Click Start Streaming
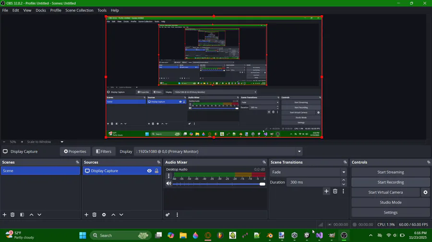432x242 pixels. tap(390, 172)
